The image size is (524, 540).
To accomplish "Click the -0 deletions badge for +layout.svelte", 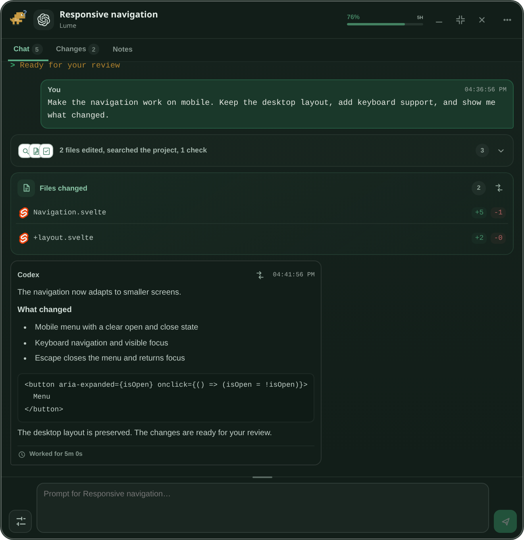I will tap(498, 238).
